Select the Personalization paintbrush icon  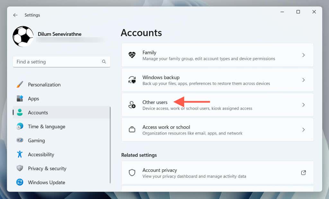[20, 85]
